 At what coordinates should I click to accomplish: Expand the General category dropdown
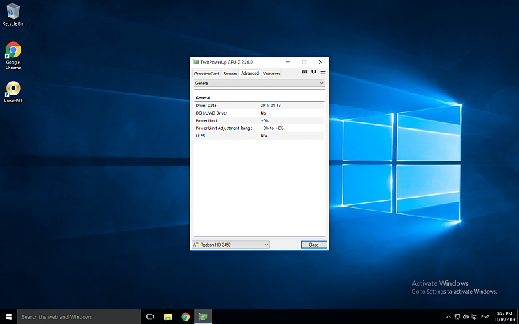coord(259,83)
